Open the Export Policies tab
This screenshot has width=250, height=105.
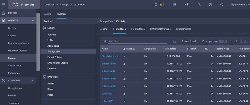184,29
